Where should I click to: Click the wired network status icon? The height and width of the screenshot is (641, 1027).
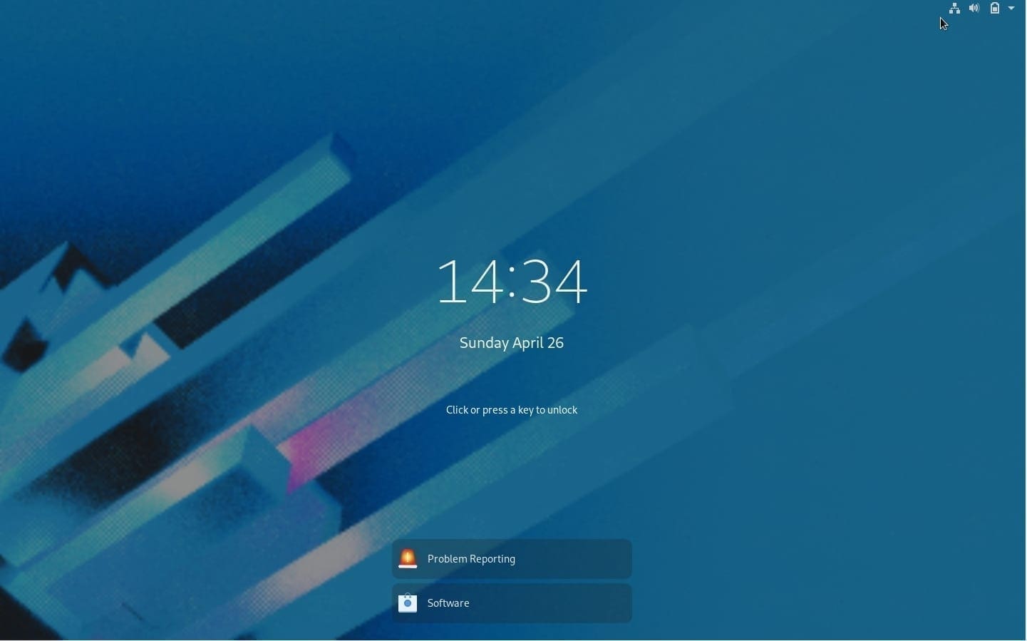[955, 9]
